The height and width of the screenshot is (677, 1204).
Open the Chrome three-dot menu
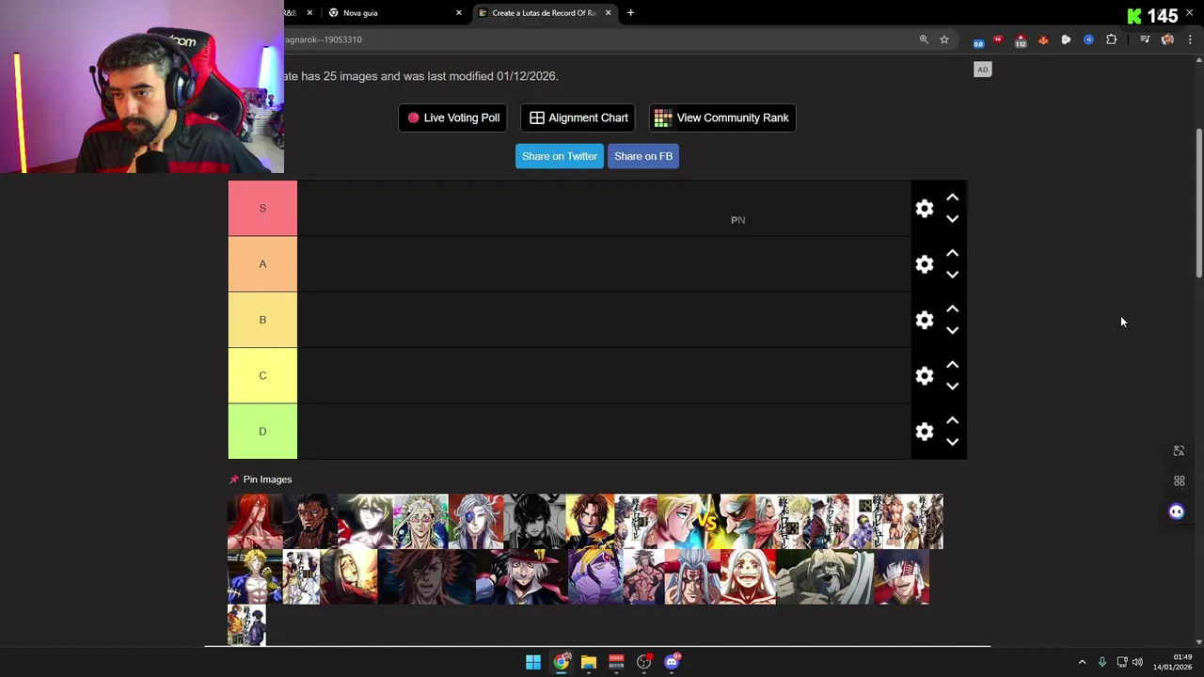pyautogui.click(x=1190, y=39)
